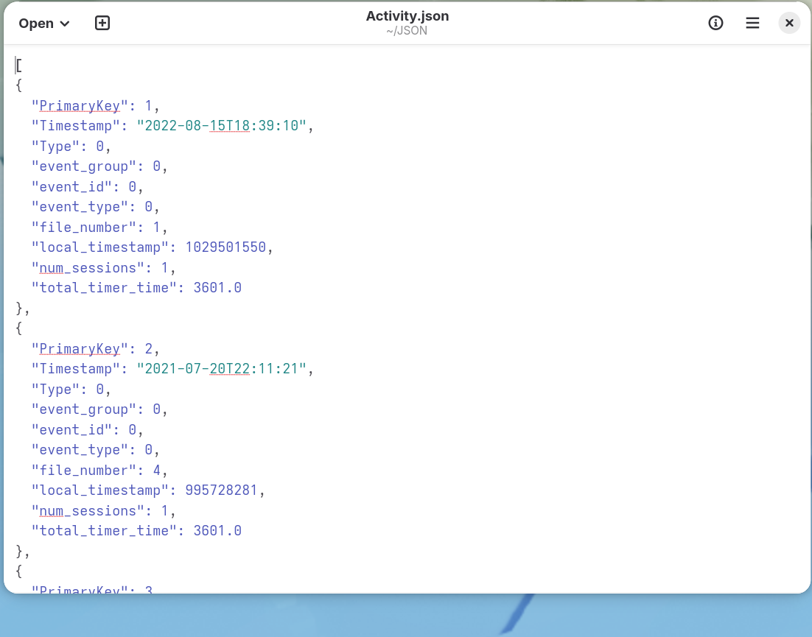Screen dimensions: 812x637
Task: Click the first "event_group": 0 line
Action: 99,166
